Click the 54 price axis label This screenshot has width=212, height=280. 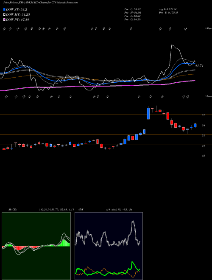pyautogui.click(x=203, y=126)
